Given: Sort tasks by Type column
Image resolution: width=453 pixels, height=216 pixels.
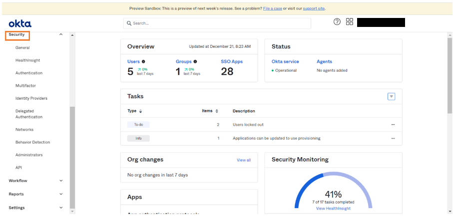Looking at the screenshot, I should tap(140, 111).
